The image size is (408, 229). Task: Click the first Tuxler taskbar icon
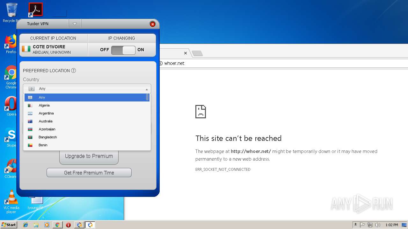(x=79, y=225)
